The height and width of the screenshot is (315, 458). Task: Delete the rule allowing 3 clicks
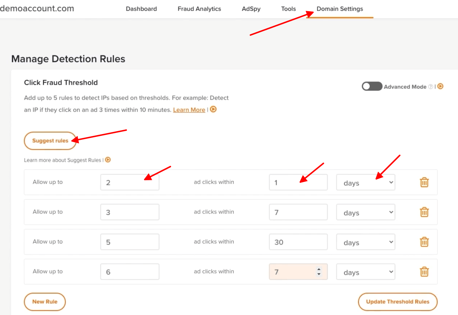click(424, 212)
